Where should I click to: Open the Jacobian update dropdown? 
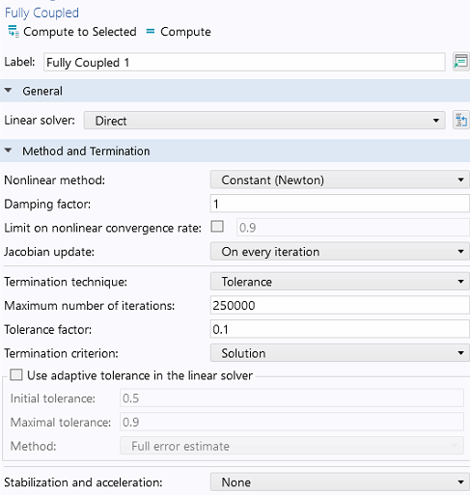340,252
